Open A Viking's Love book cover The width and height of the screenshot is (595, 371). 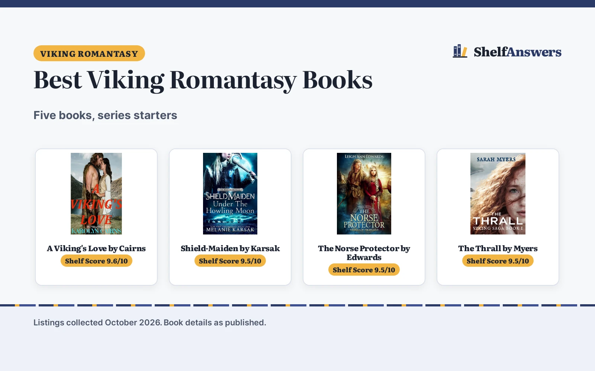click(x=96, y=194)
